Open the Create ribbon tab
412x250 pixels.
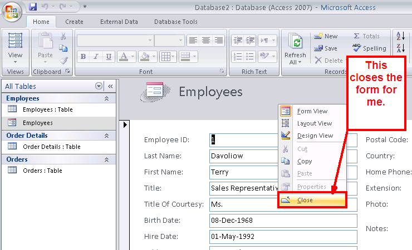click(74, 22)
